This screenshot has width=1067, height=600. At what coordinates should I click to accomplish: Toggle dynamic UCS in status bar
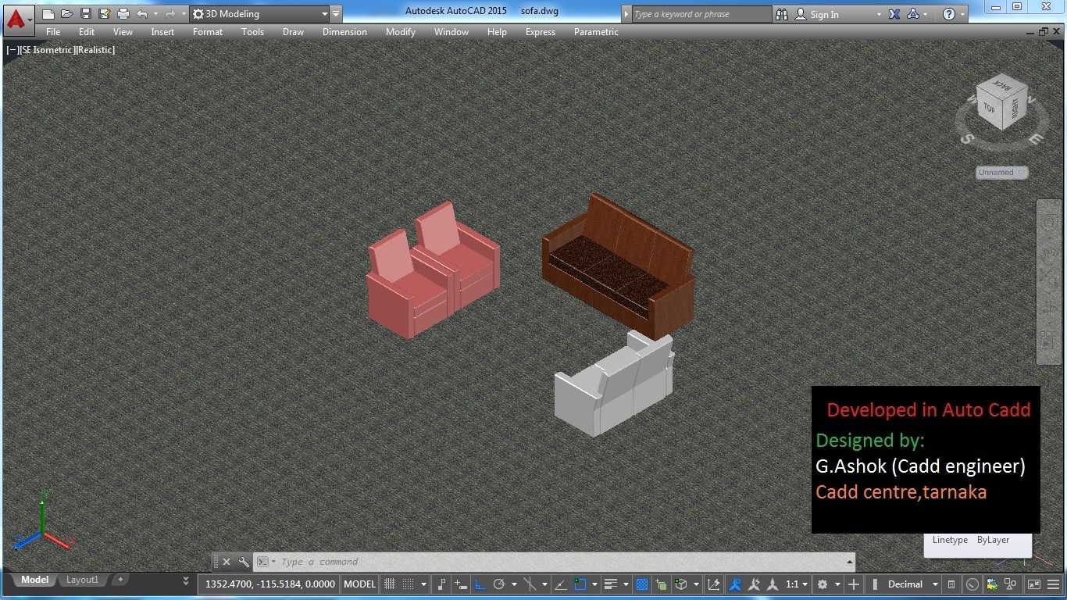(x=713, y=584)
